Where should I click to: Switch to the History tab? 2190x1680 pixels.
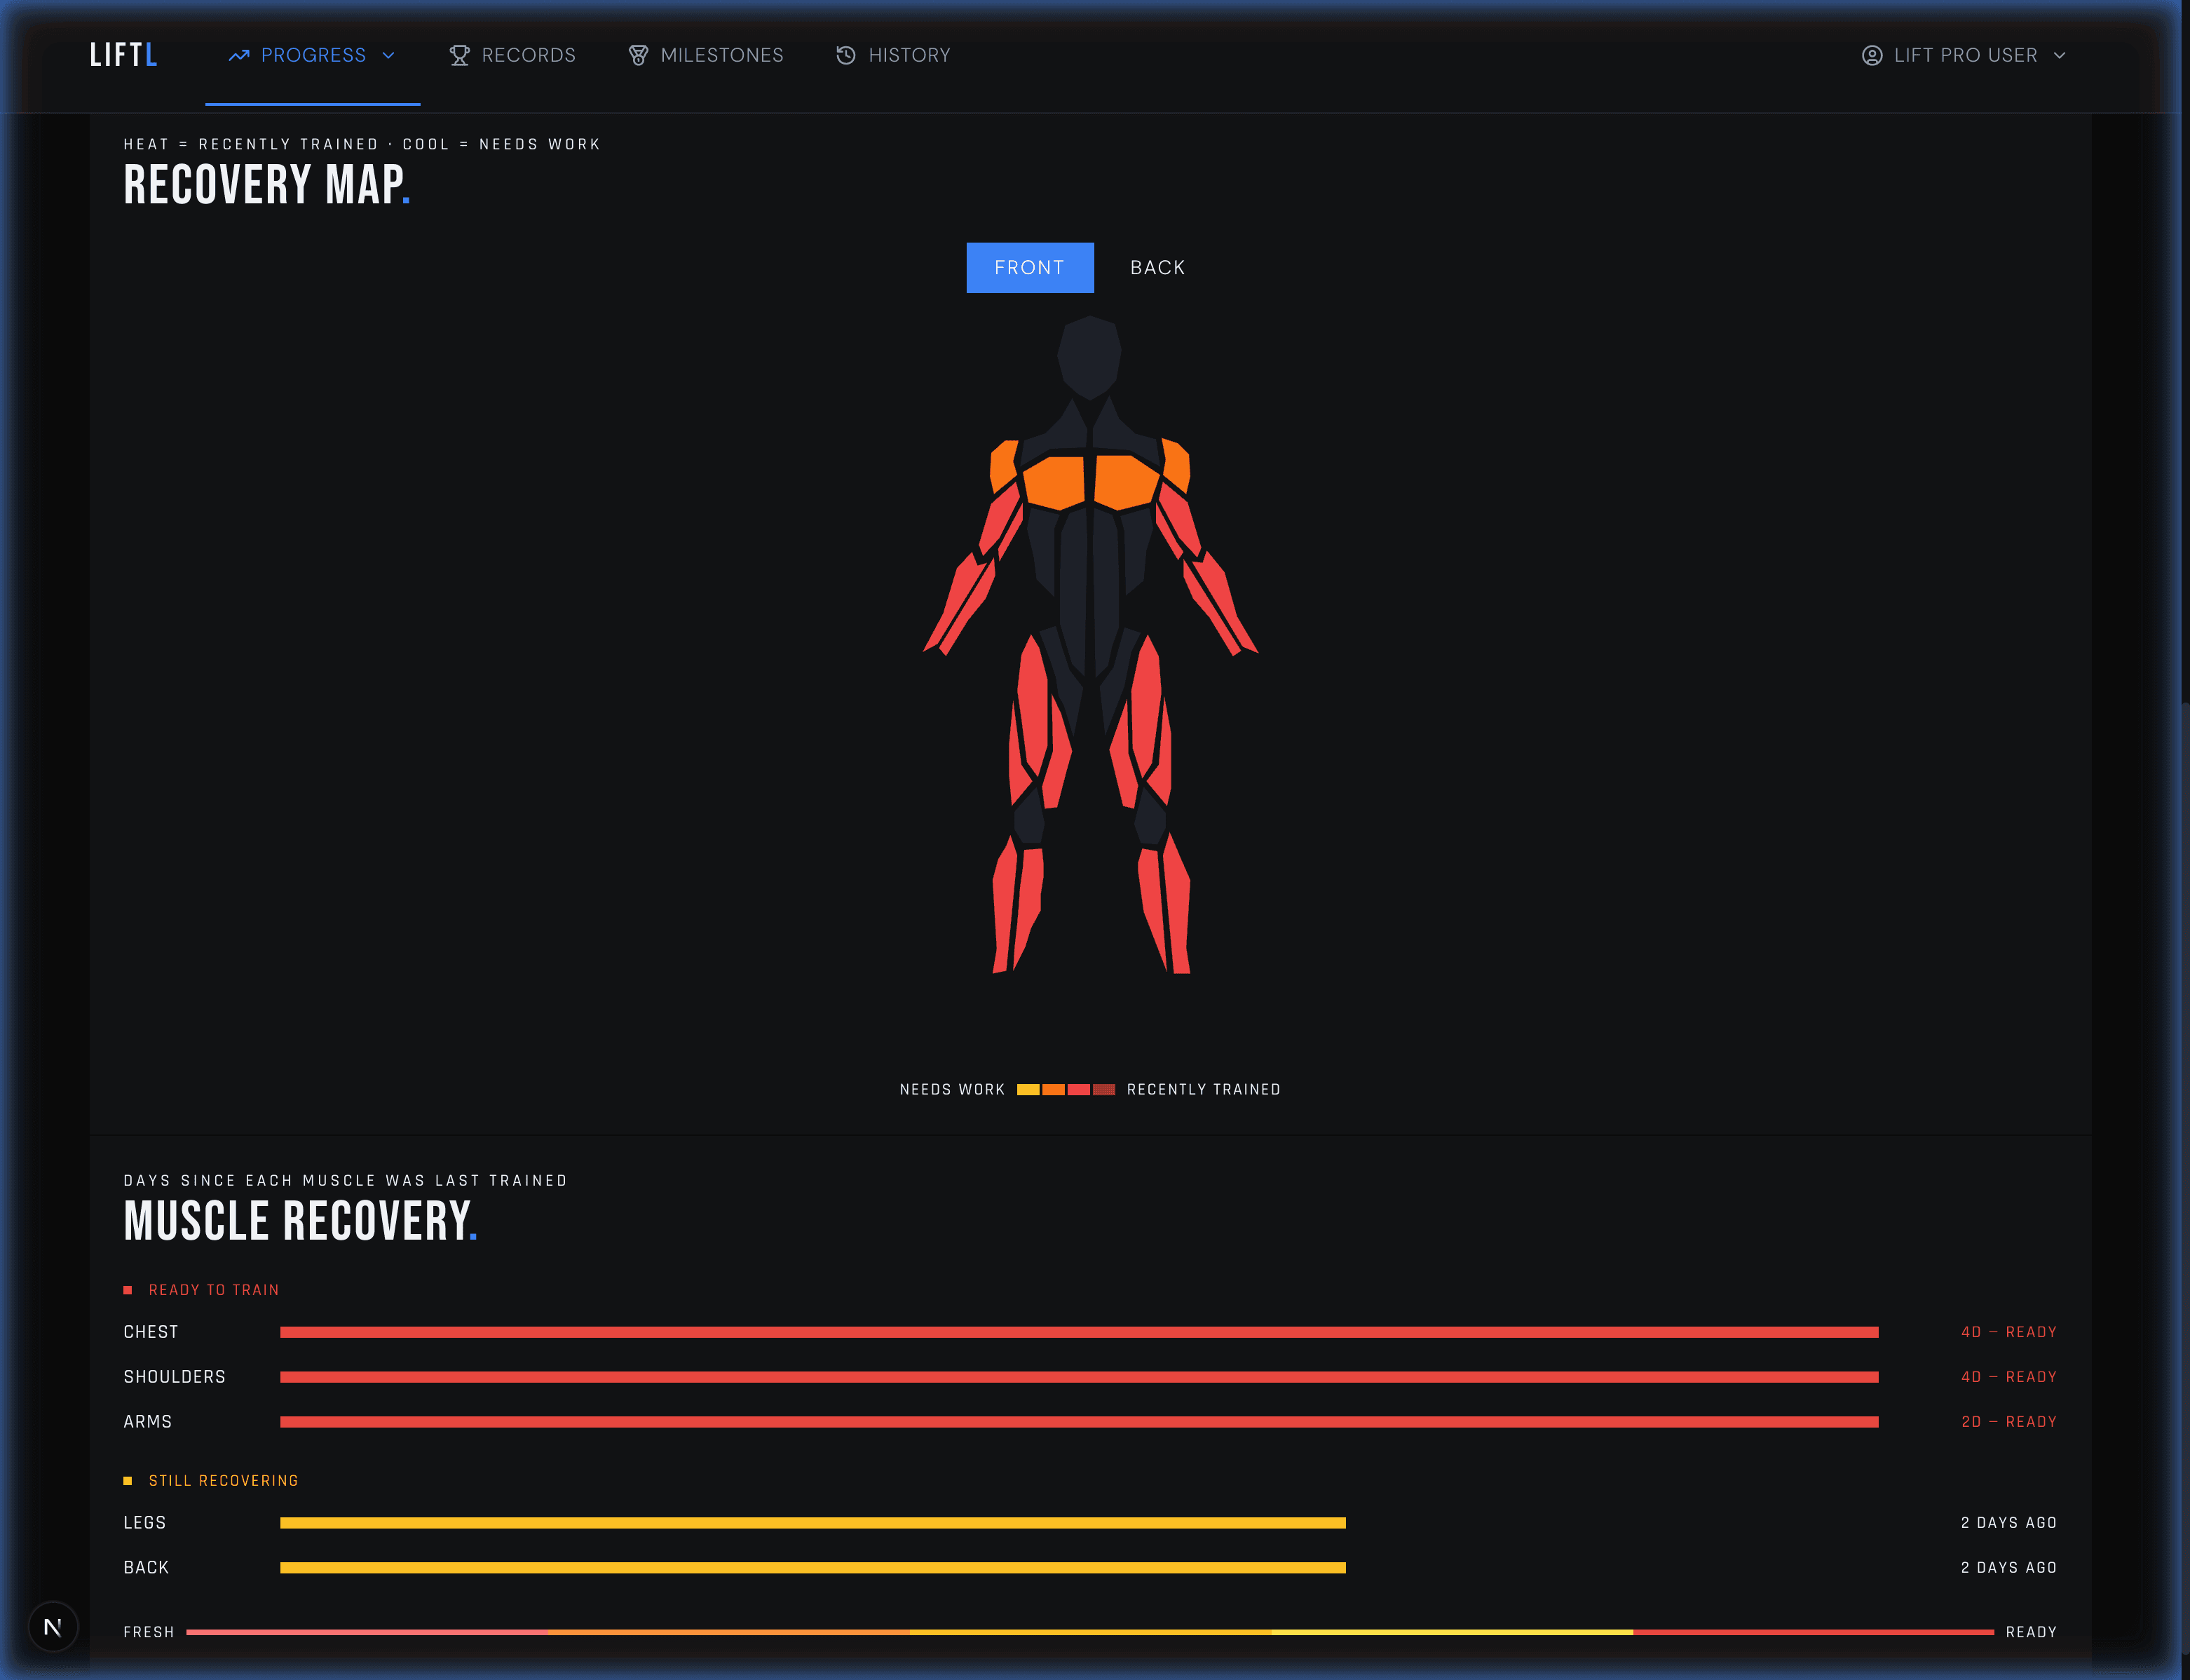[894, 56]
